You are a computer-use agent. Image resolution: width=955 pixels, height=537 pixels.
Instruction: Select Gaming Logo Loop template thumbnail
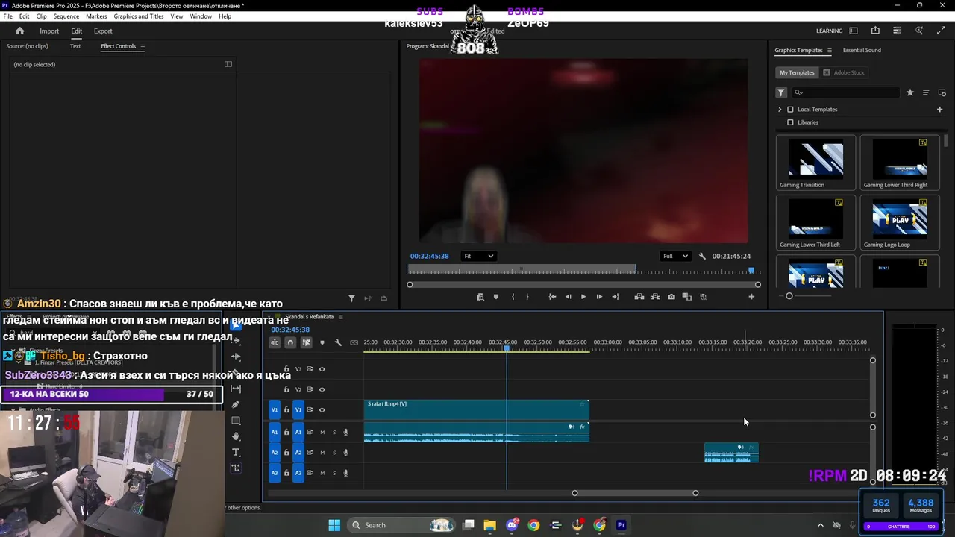click(x=900, y=219)
